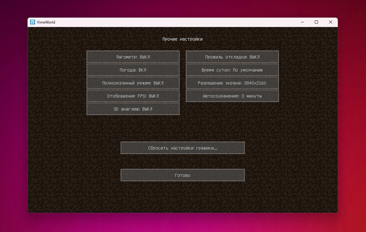Click the Прочие настройки heading
The width and height of the screenshot is (366, 232).
(x=182, y=39)
